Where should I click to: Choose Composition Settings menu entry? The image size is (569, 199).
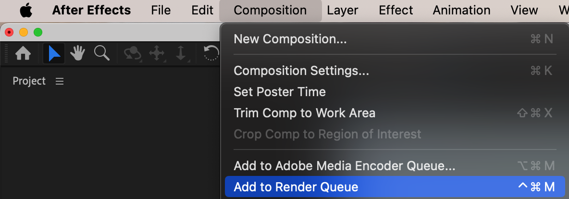301,71
